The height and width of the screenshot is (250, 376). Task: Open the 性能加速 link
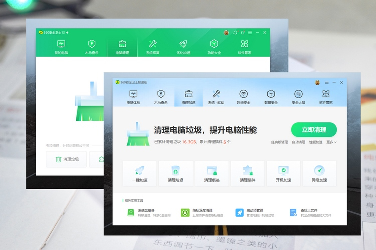(x=315, y=142)
